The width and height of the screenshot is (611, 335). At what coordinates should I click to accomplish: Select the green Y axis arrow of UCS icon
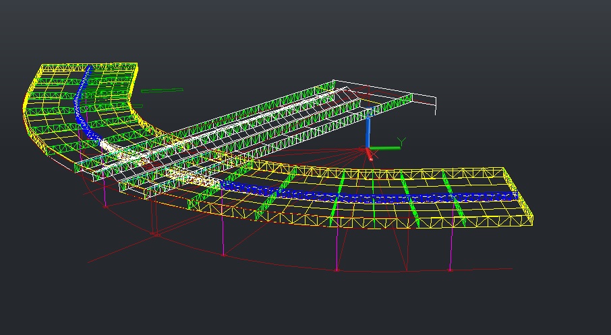pyautogui.click(x=384, y=148)
